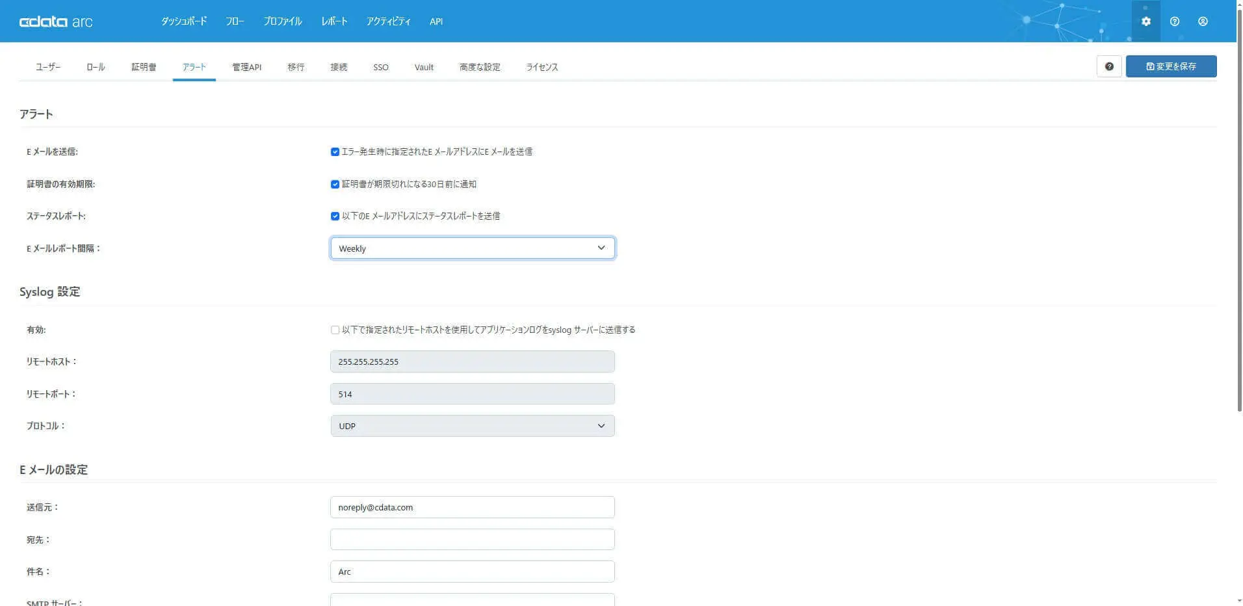Open the ダッシュボード menu
This screenshot has width=1243, height=606.
(x=184, y=21)
